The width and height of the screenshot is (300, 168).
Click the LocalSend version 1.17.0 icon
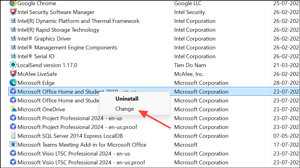[13, 65]
